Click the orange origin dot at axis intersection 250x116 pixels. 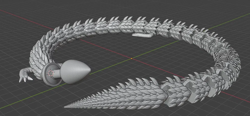[131, 59]
